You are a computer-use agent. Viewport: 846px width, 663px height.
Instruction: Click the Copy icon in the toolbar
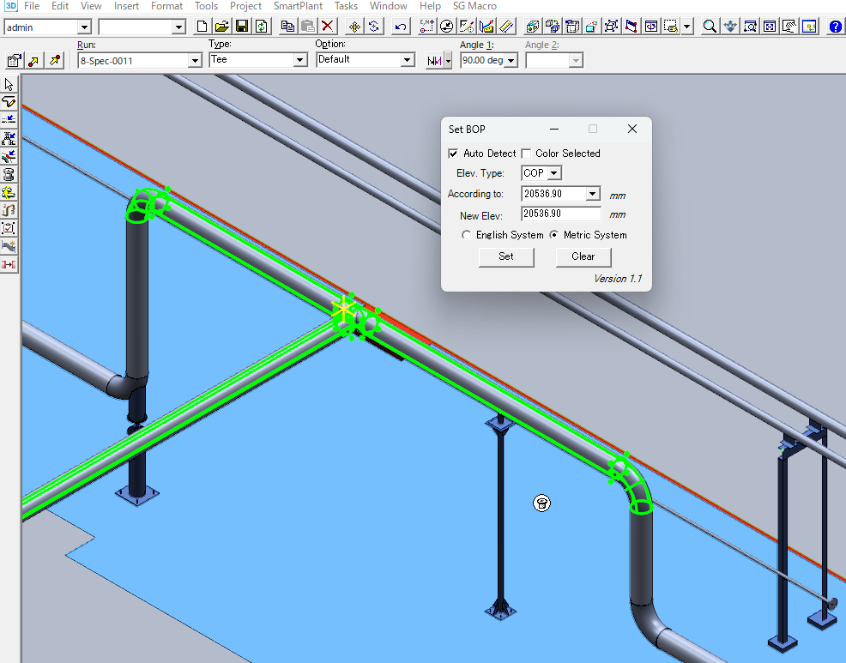tap(288, 27)
